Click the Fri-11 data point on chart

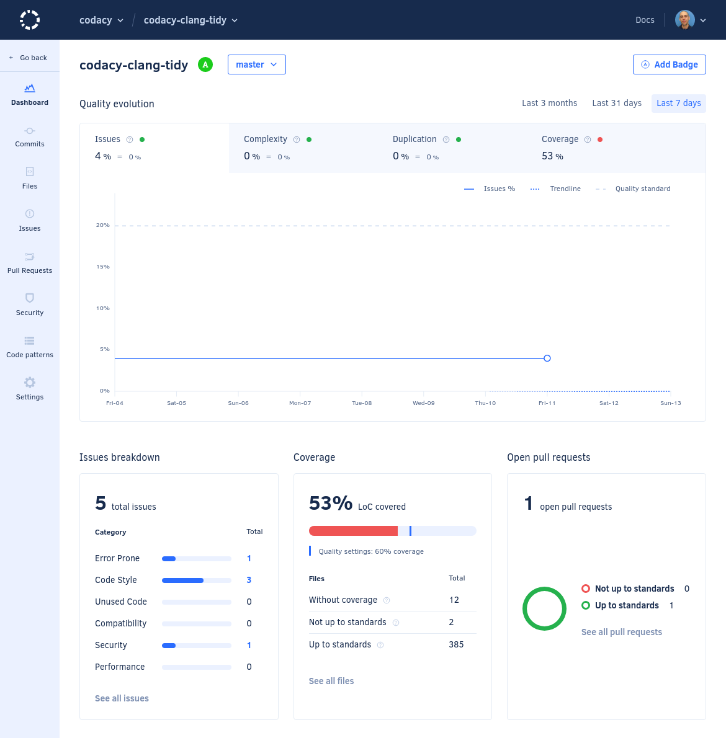click(547, 358)
